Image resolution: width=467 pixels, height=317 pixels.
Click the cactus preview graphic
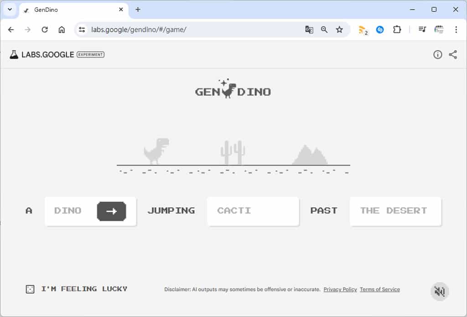233,152
